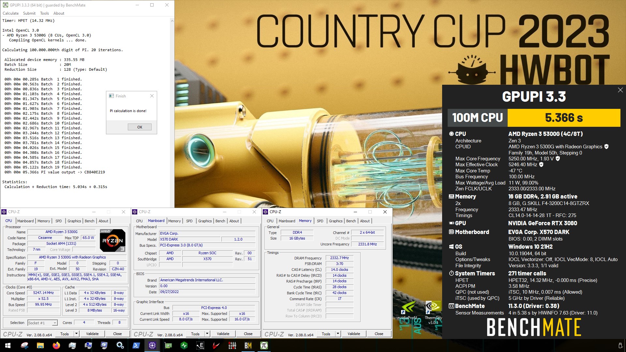Viewport: 626px width, 352px height.
Task: Click the CPU Name field AMD Ryzen 3 5300G
Action: [x=61, y=232]
